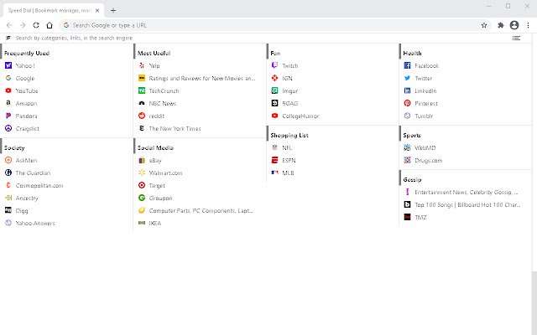Select the Speed Dial browser tab
The height and width of the screenshot is (335, 537).
tap(53, 11)
